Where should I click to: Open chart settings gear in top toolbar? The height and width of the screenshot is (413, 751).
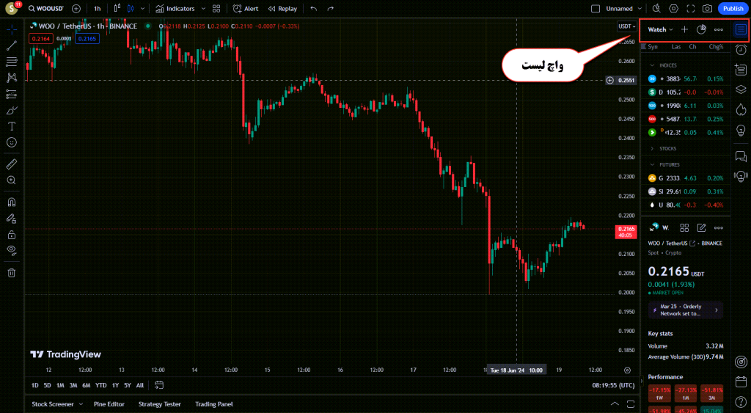click(673, 9)
